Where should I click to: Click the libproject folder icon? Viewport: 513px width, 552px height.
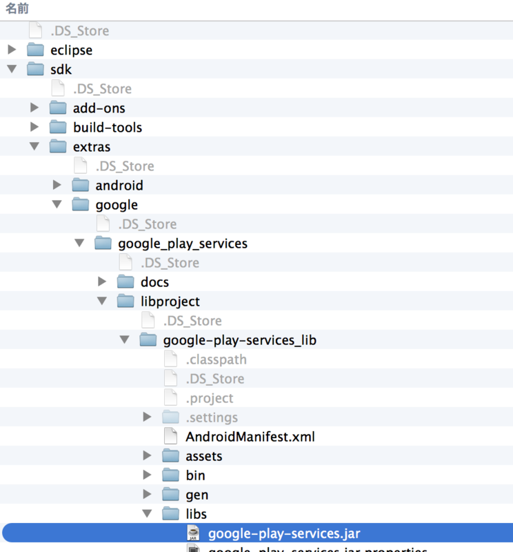125,301
